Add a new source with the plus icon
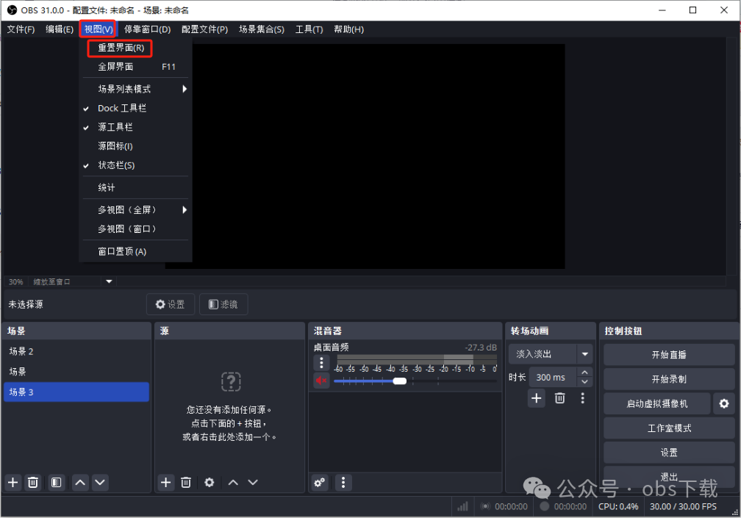Viewport: 741px width, 518px height. pyautogui.click(x=165, y=483)
